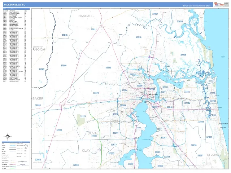Click the legend panel's blue header bar
This screenshot has height=173, width=231.
click(16, 142)
